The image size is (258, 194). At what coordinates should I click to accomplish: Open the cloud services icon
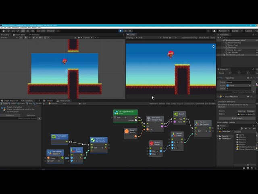[x=214, y=31]
